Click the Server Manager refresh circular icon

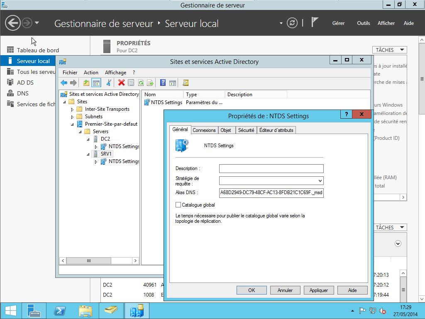click(292, 23)
